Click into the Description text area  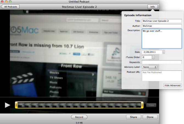coord(161,38)
